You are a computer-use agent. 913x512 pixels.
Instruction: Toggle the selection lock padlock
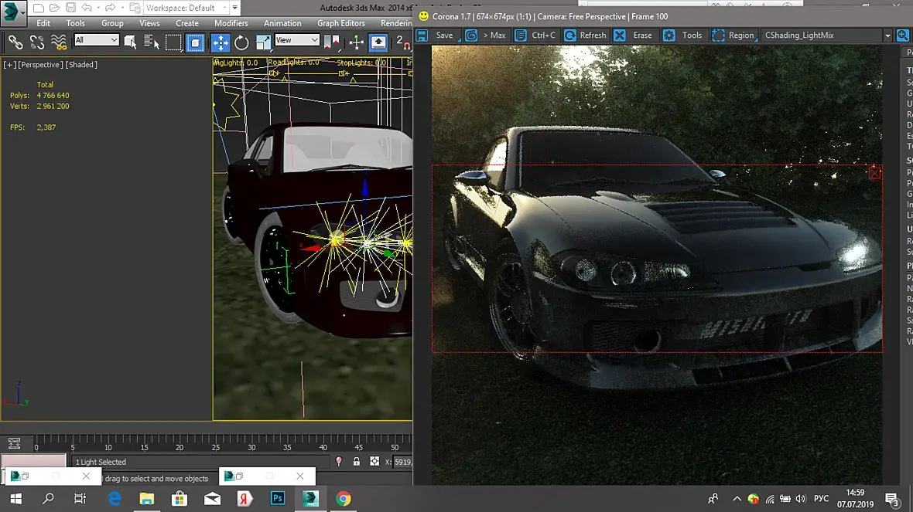[x=356, y=462]
